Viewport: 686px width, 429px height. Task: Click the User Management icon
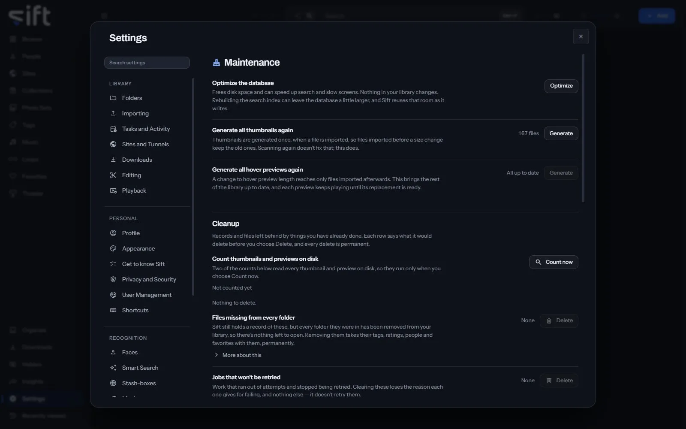[113, 295]
